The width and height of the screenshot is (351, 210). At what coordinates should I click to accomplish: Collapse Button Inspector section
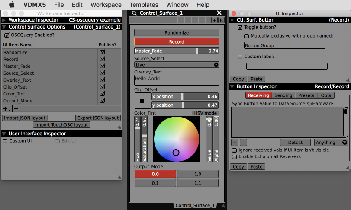click(x=232, y=87)
